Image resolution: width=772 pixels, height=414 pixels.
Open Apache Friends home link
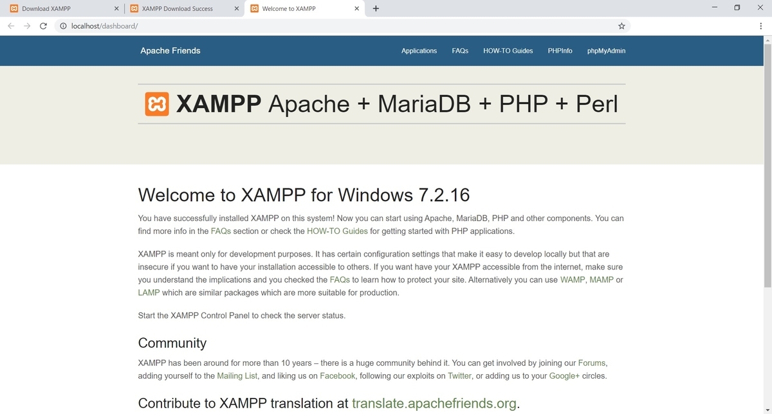pos(170,51)
